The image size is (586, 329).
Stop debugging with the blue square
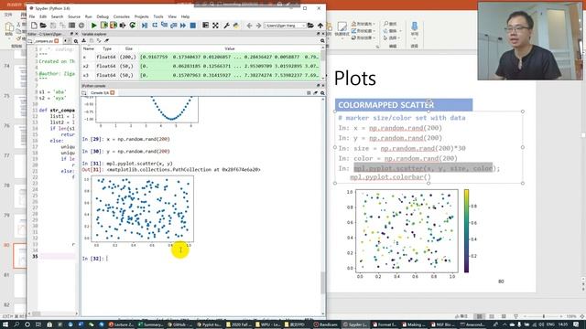(193, 26)
